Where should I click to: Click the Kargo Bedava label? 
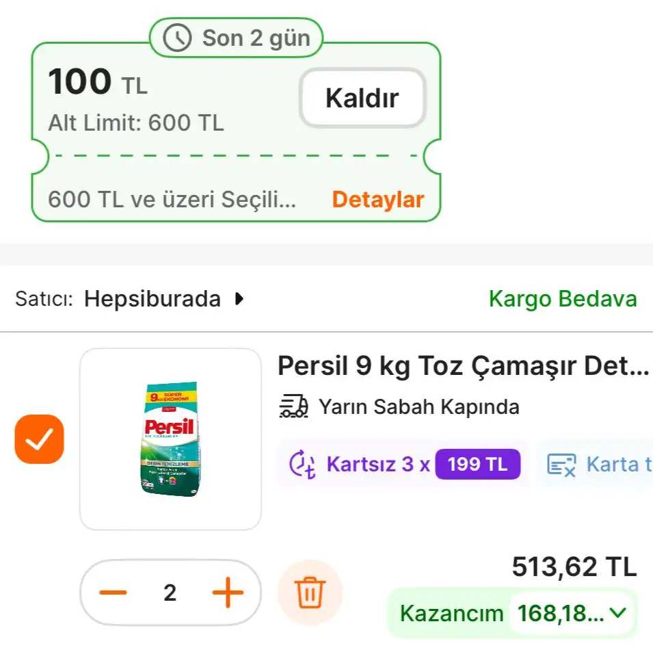(562, 299)
